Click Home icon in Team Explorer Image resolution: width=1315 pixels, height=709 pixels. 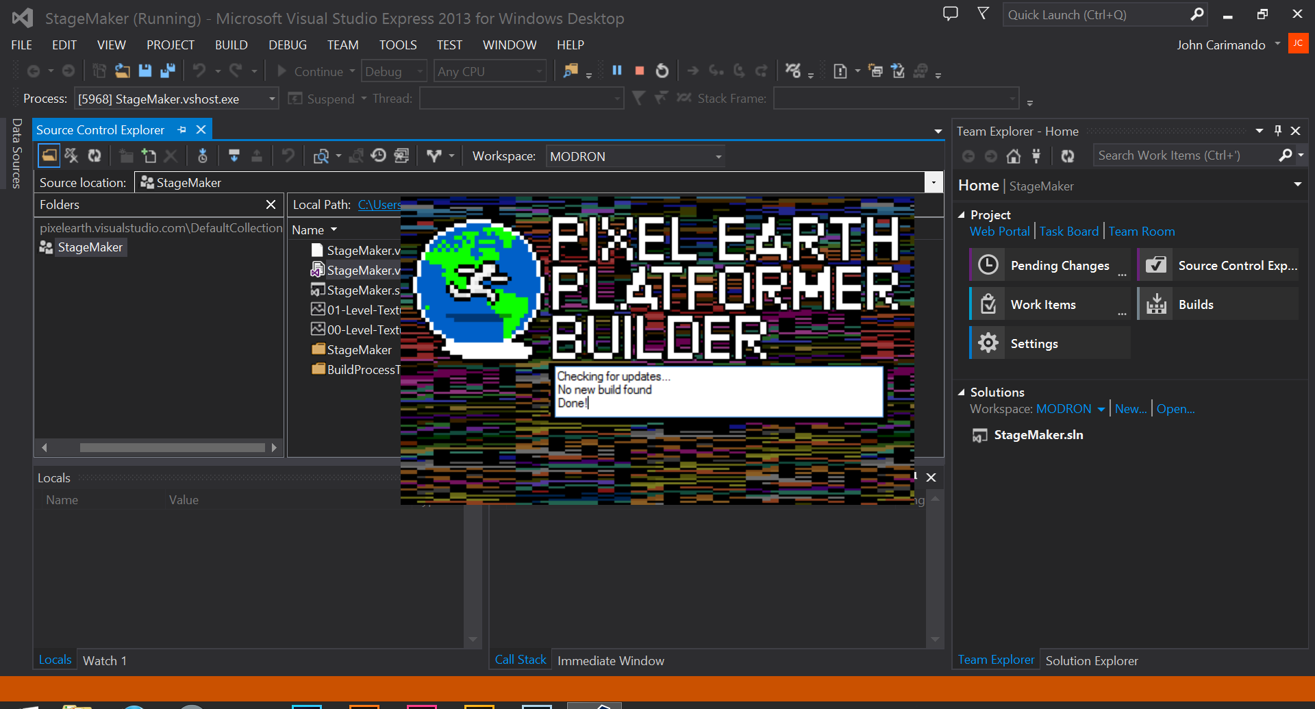click(1014, 156)
